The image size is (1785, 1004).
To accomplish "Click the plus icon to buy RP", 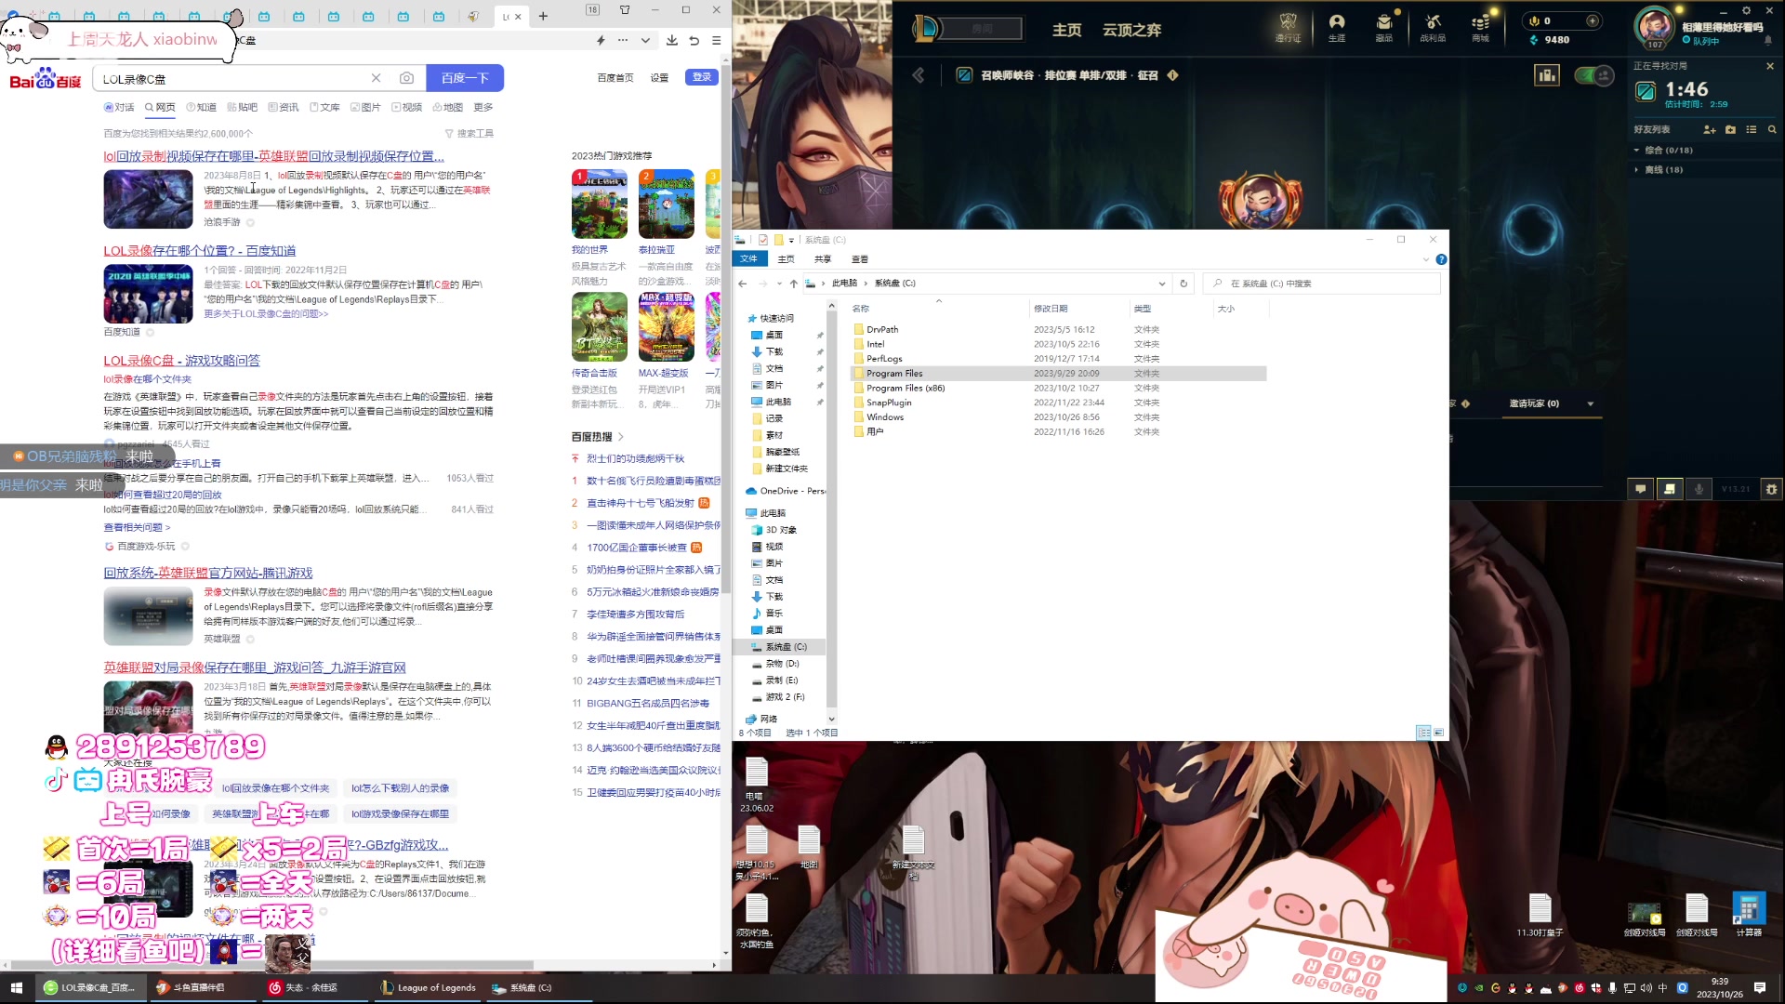I will (1593, 20).
